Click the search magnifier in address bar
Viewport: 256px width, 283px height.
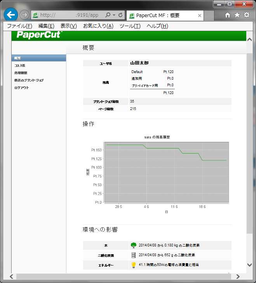click(108, 15)
